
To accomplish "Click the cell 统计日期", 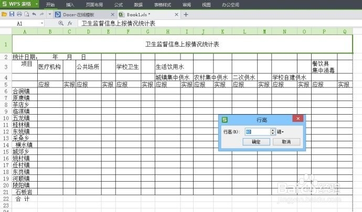I will click(x=25, y=57).
